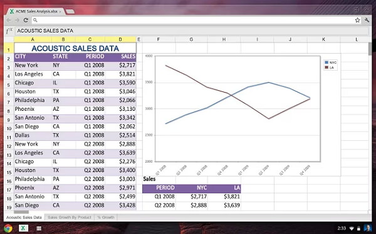Select column B header
376x234 pixels.
[x=63, y=39]
